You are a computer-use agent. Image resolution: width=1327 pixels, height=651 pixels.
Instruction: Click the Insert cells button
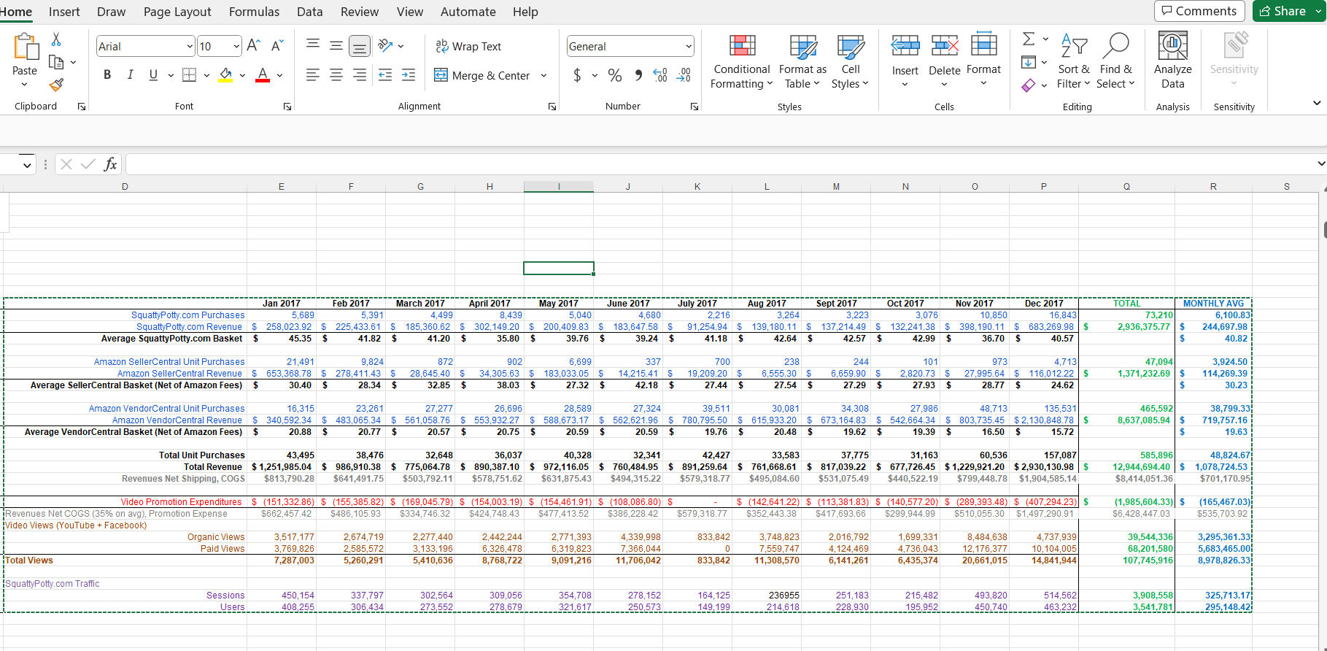point(905,61)
